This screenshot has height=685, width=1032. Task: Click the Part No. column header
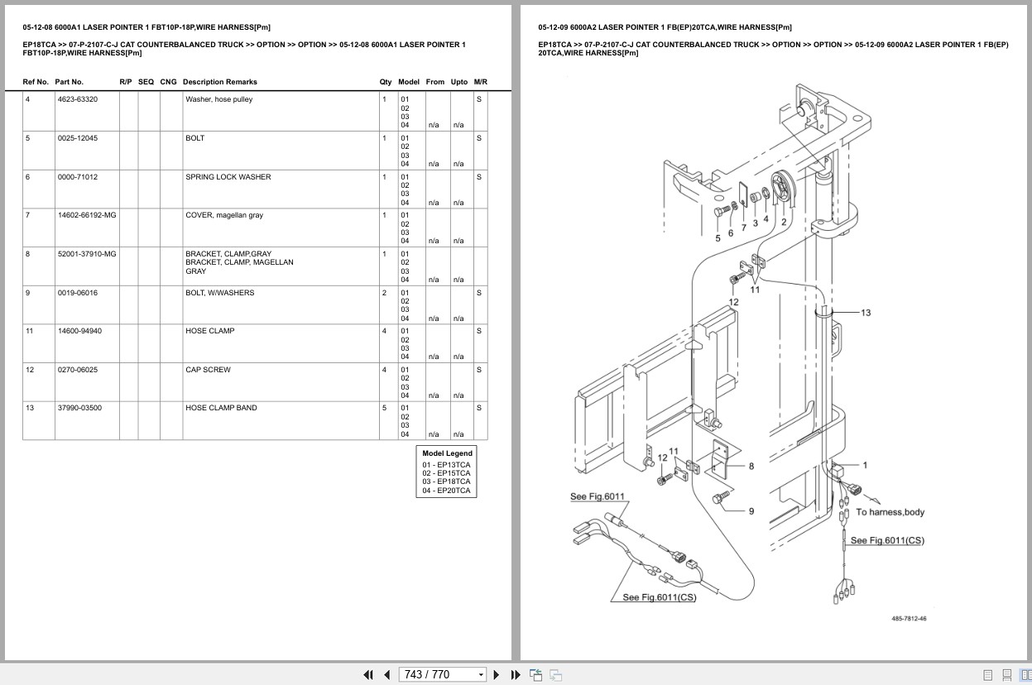[x=70, y=82]
